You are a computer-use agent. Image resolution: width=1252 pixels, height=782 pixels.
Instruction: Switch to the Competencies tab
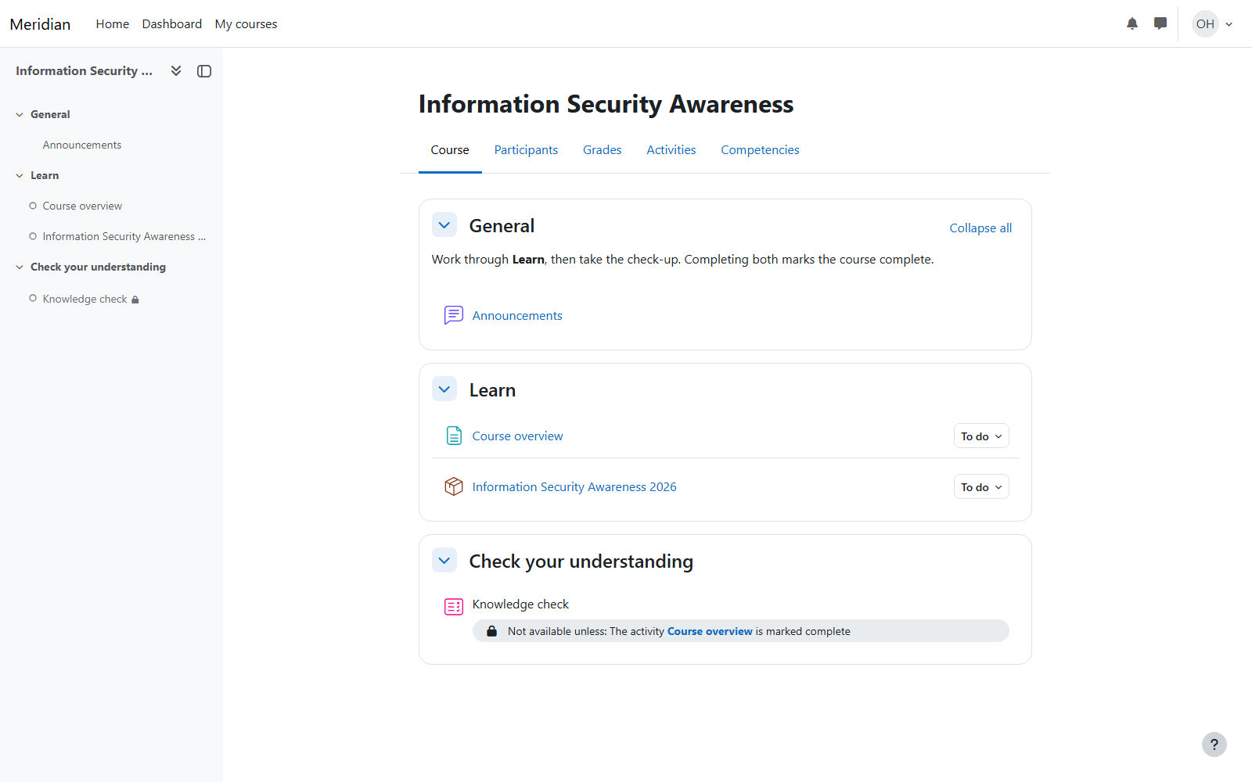[760, 150]
